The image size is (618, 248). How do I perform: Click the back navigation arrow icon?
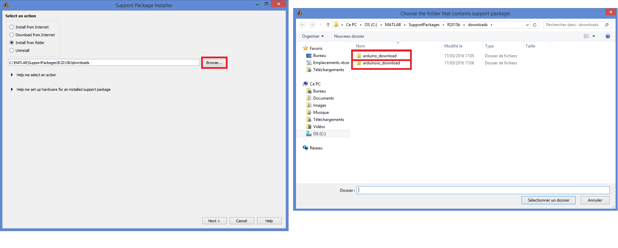pos(303,25)
